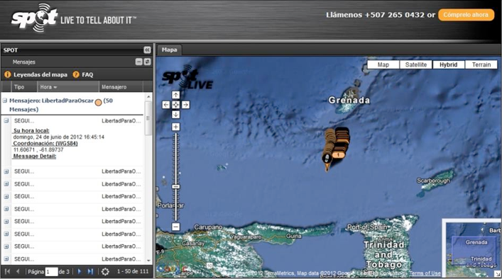Click the Carupano map label
Viewport: 502px width, 279px height.
pyautogui.click(x=208, y=227)
